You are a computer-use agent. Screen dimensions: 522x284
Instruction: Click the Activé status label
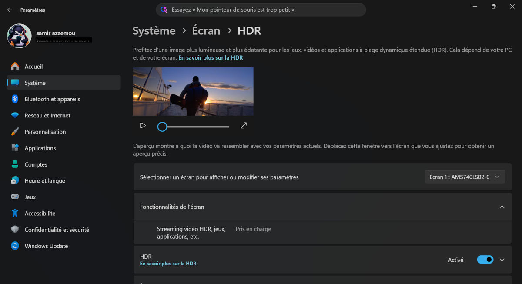click(x=455, y=260)
